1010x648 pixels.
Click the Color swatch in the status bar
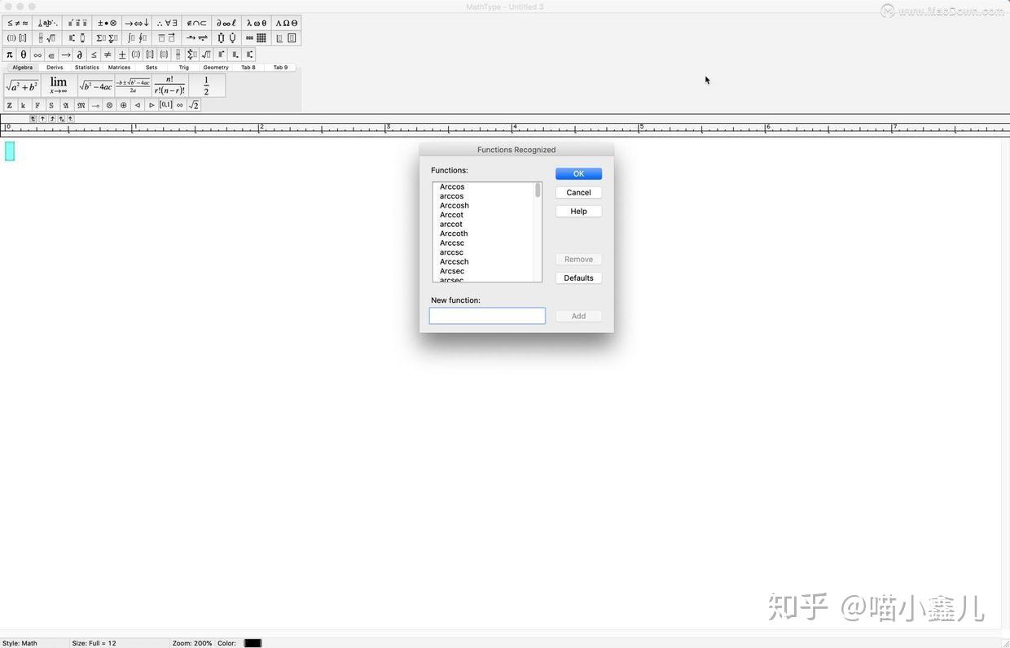[x=252, y=642]
